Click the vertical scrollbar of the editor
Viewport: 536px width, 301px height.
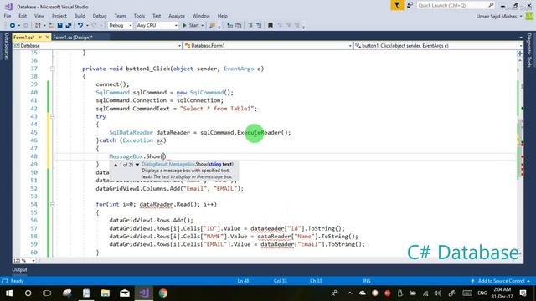(x=520, y=157)
